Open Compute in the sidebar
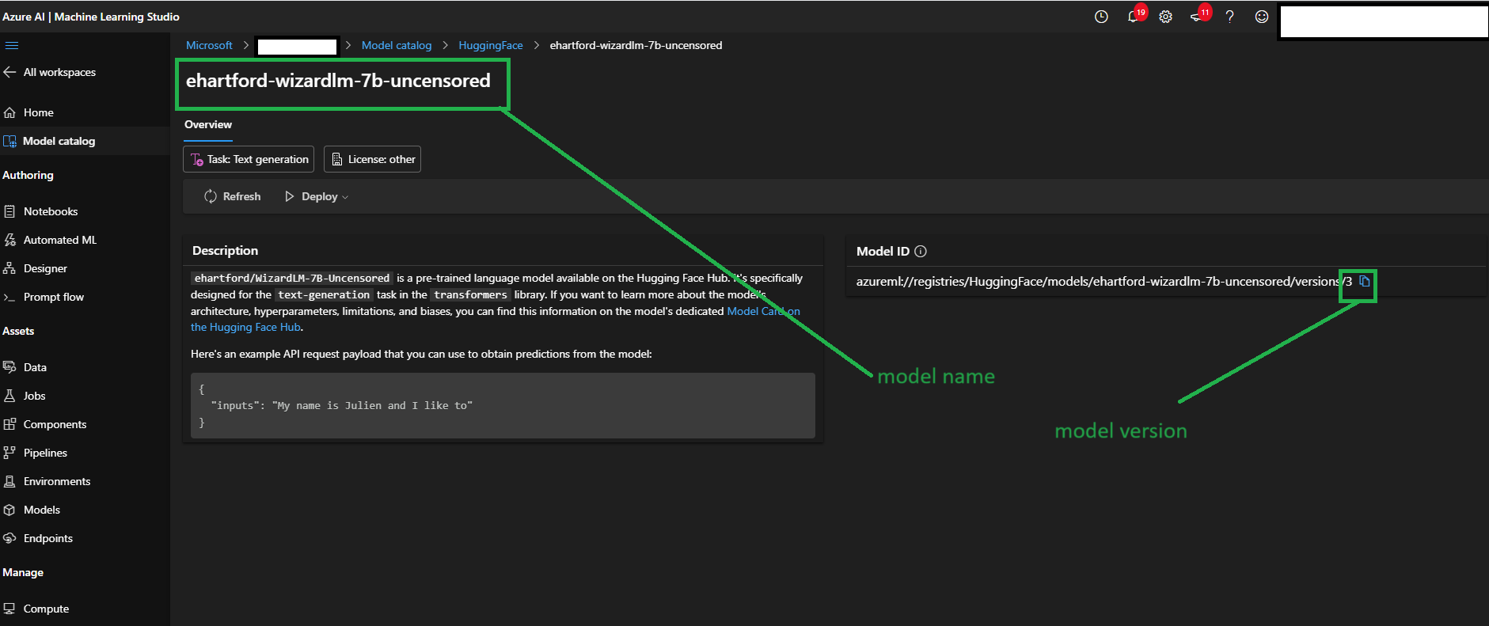The image size is (1489, 626). [x=36, y=609]
